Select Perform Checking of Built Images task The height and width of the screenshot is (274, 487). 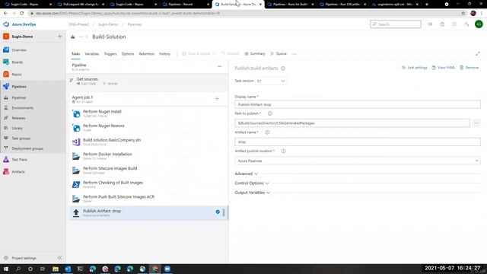[x=148, y=184]
